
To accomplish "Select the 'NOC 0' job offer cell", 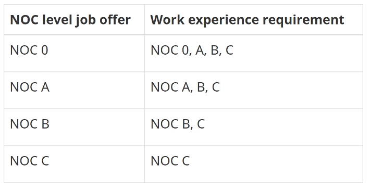I will 74,54.
